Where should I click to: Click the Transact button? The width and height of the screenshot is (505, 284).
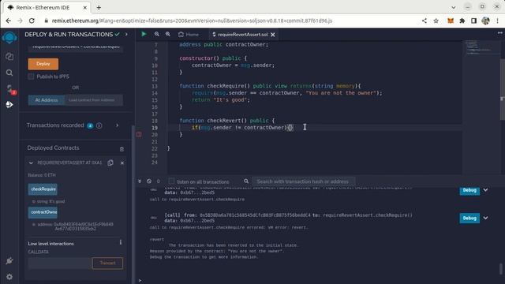(x=107, y=263)
